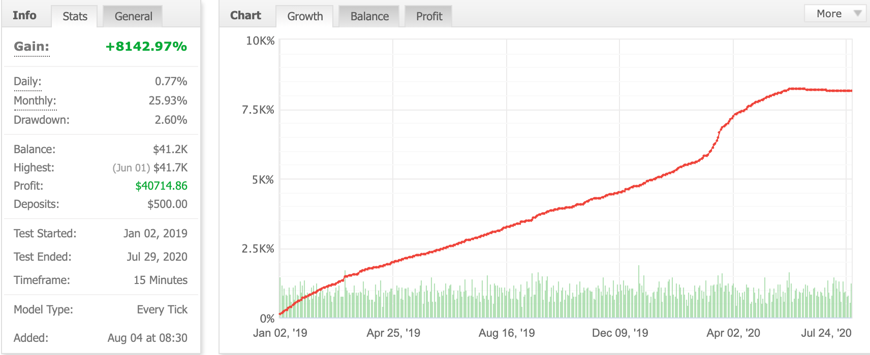Click the 7.5K% y-axis label
Image resolution: width=870 pixels, height=355 pixels.
[x=258, y=110]
